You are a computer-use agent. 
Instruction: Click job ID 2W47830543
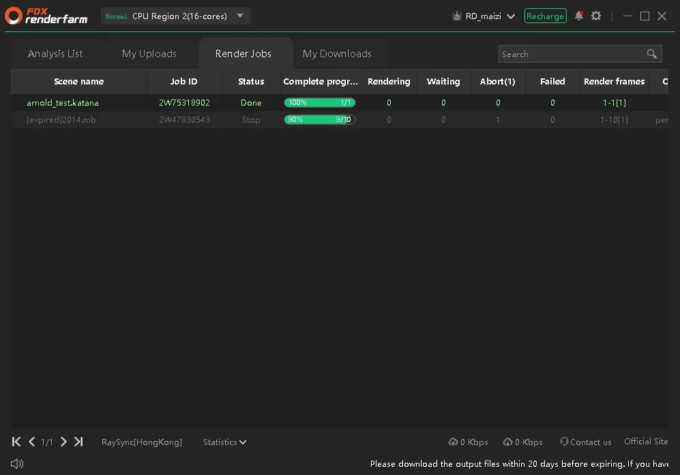pyautogui.click(x=184, y=120)
